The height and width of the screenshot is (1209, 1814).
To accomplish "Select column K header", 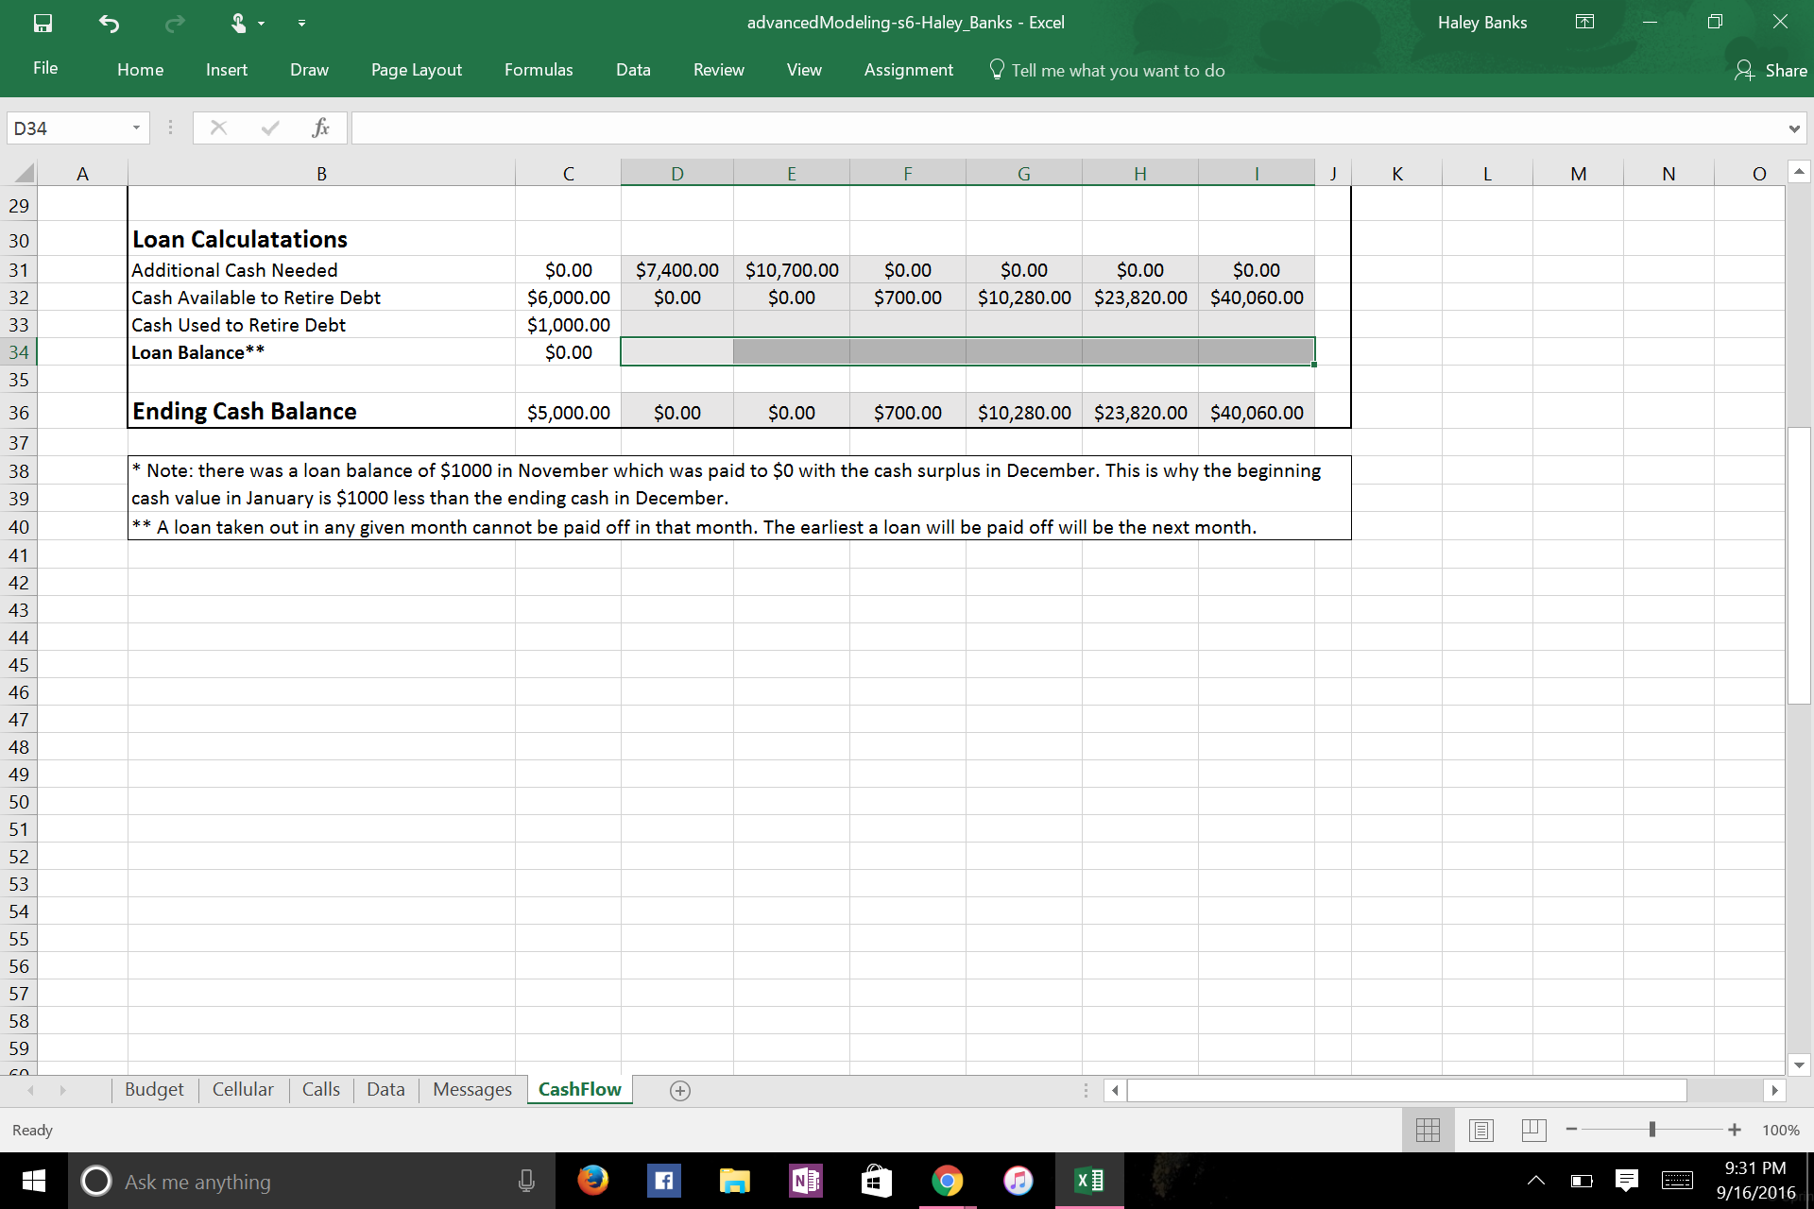I will (x=1396, y=173).
